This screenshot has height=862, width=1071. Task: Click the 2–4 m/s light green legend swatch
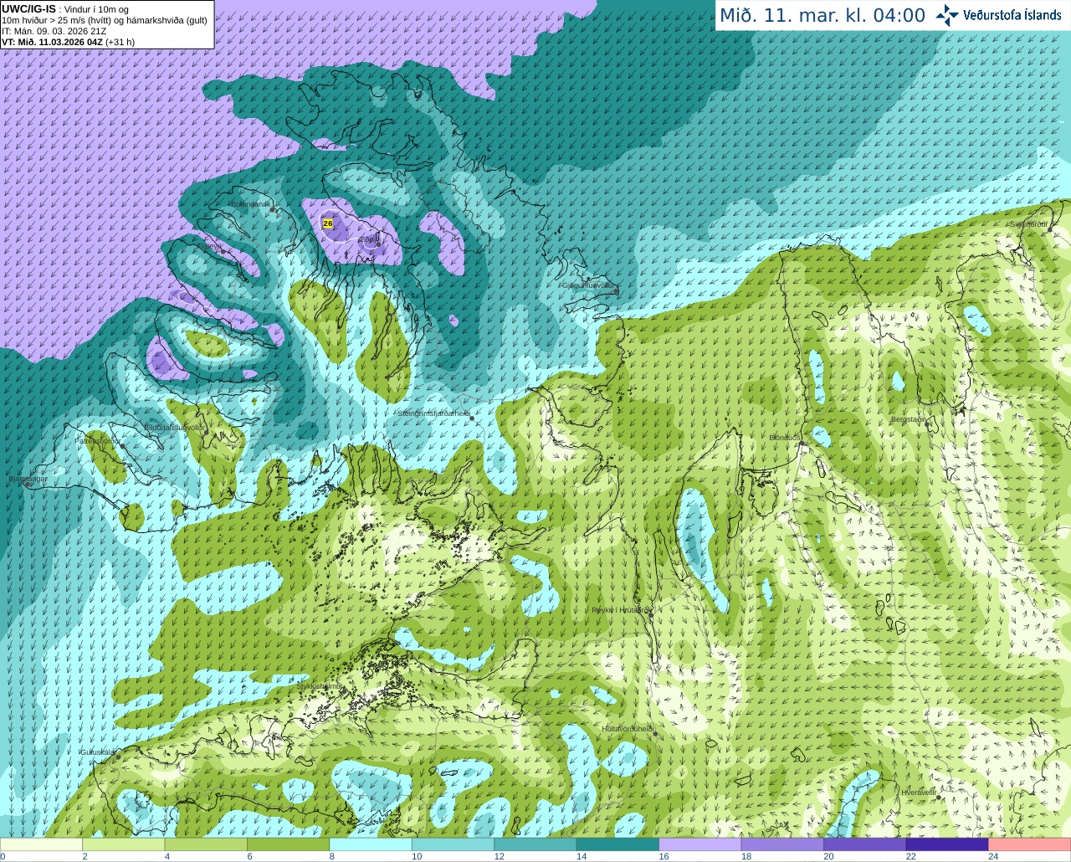pyautogui.click(x=124, y=844)
